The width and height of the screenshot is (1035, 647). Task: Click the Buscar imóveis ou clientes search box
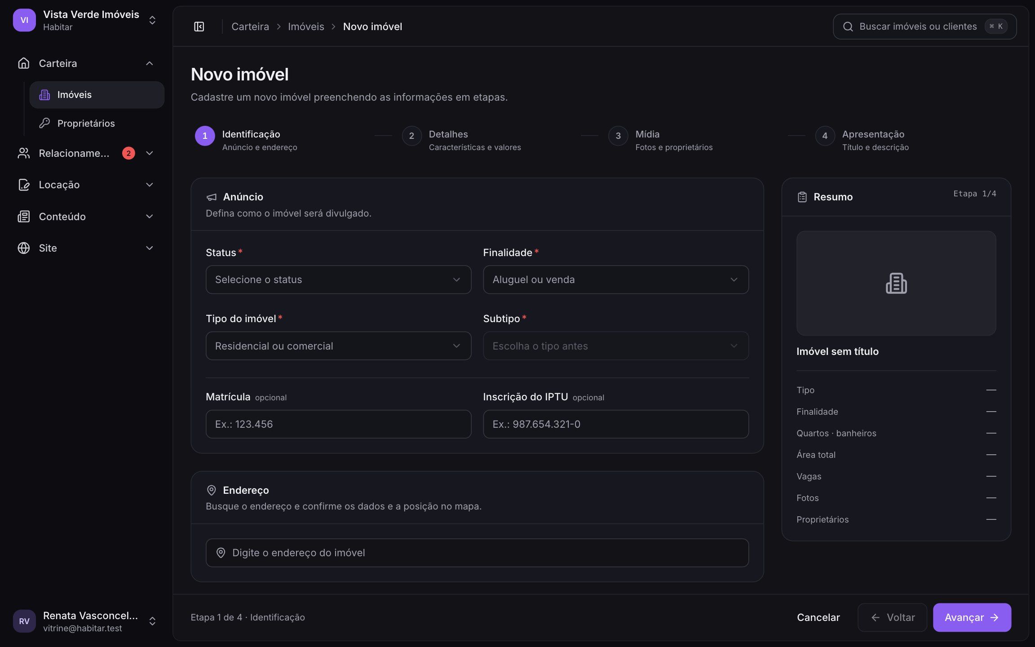pos(924,27)
